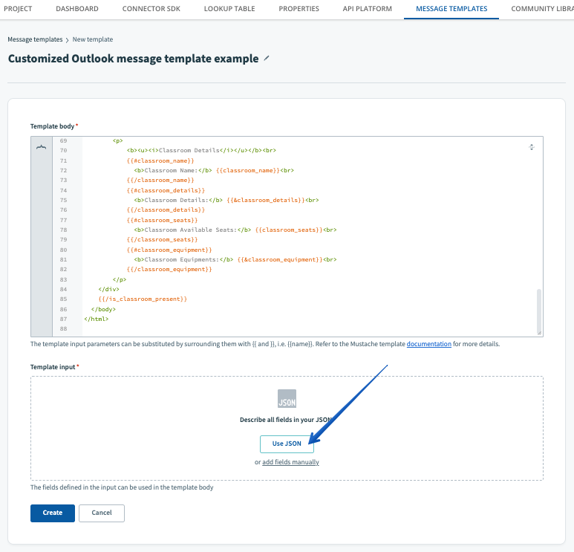
Task: Click the </html> tag on line 87
Action: click(97, 319)
